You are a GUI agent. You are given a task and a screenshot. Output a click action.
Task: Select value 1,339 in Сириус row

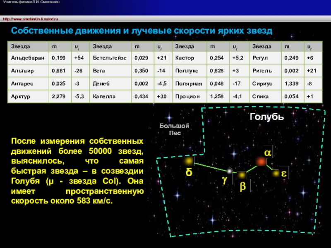click(293, 83)
